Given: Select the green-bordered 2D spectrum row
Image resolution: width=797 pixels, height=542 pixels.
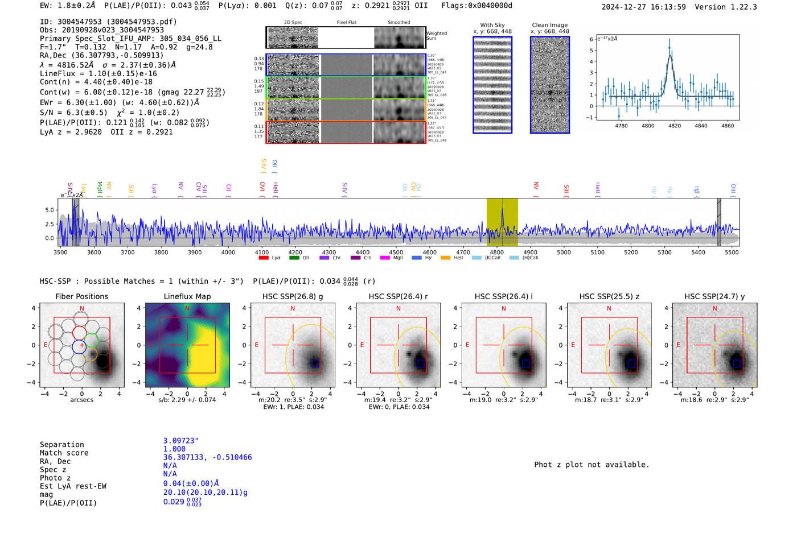Looking at the screenshot, I should [x=346, y=88].
